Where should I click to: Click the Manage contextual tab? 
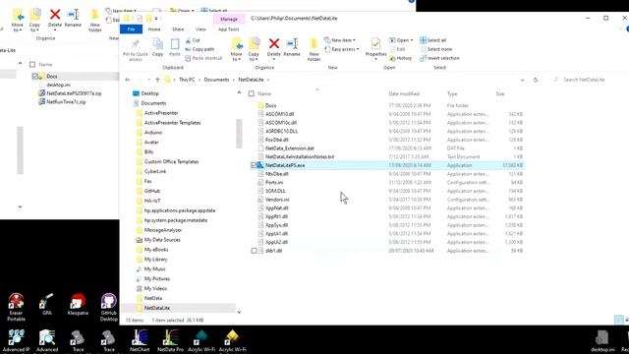point(229,19)
